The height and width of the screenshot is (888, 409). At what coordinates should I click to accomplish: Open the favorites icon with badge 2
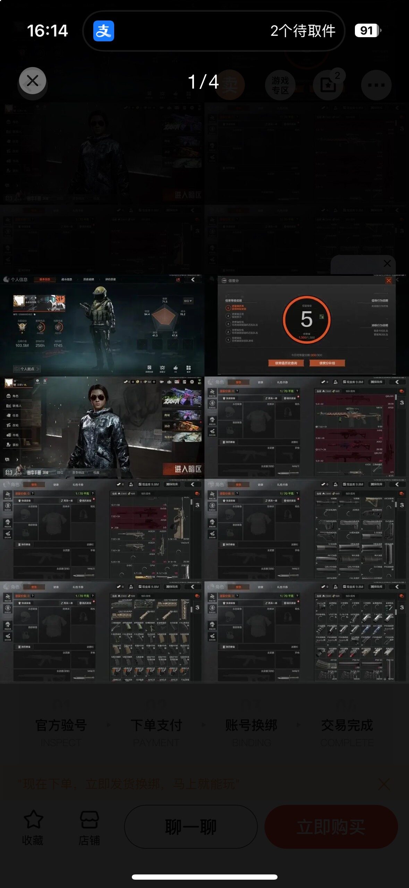328,85
